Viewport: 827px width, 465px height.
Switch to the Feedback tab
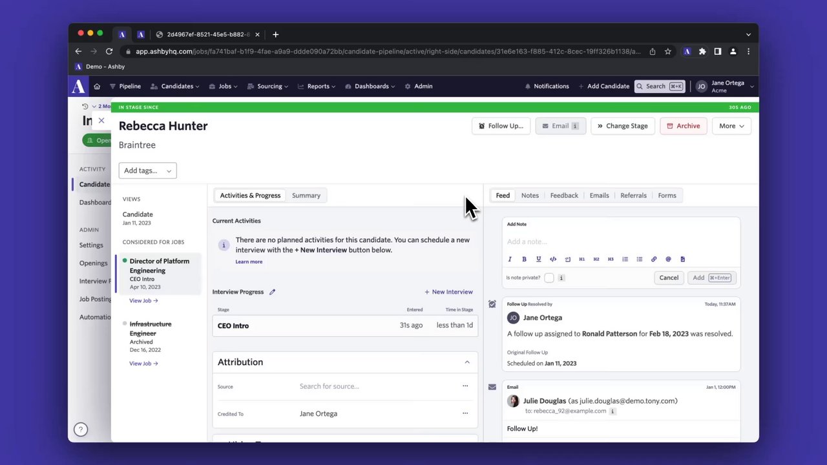point(564,196)
